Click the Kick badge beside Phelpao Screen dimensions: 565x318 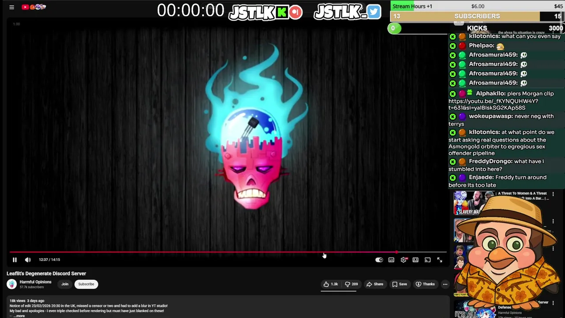[x=452, y=45]
